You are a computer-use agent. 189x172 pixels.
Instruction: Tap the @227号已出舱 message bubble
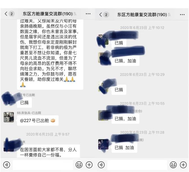pyautogui.click(x=38, y=121)
